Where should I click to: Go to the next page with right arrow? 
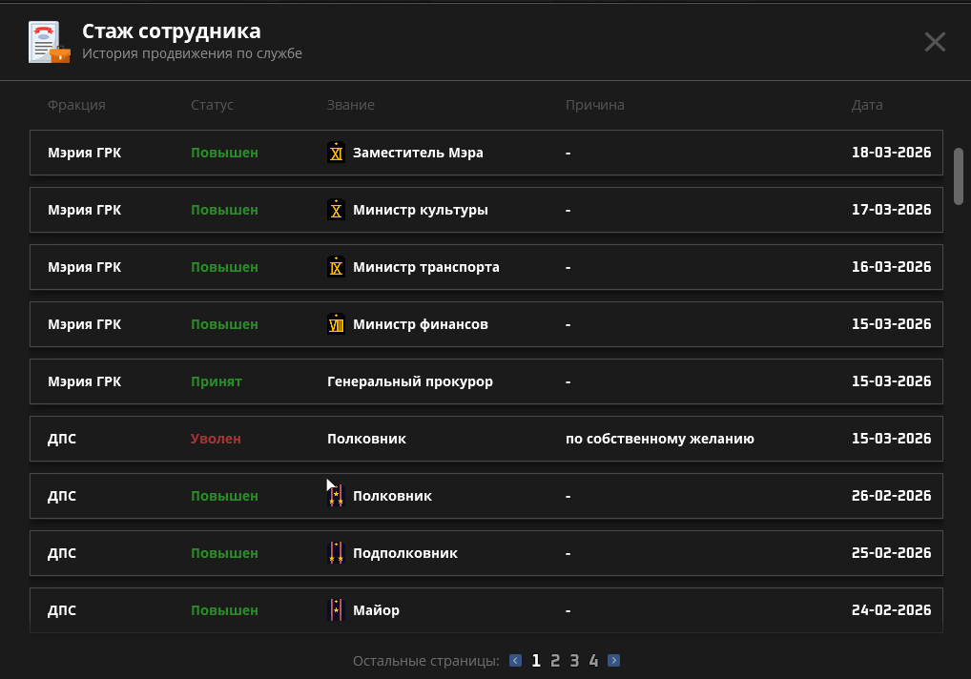pos(614,660)
